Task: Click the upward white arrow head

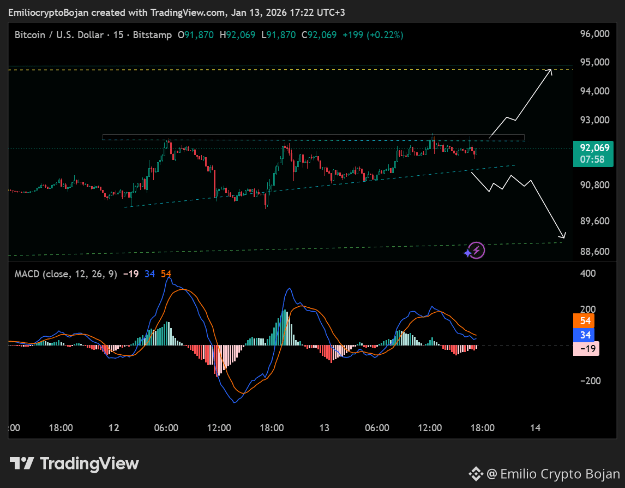Action: pyautogui.click(x=549, y=72)
